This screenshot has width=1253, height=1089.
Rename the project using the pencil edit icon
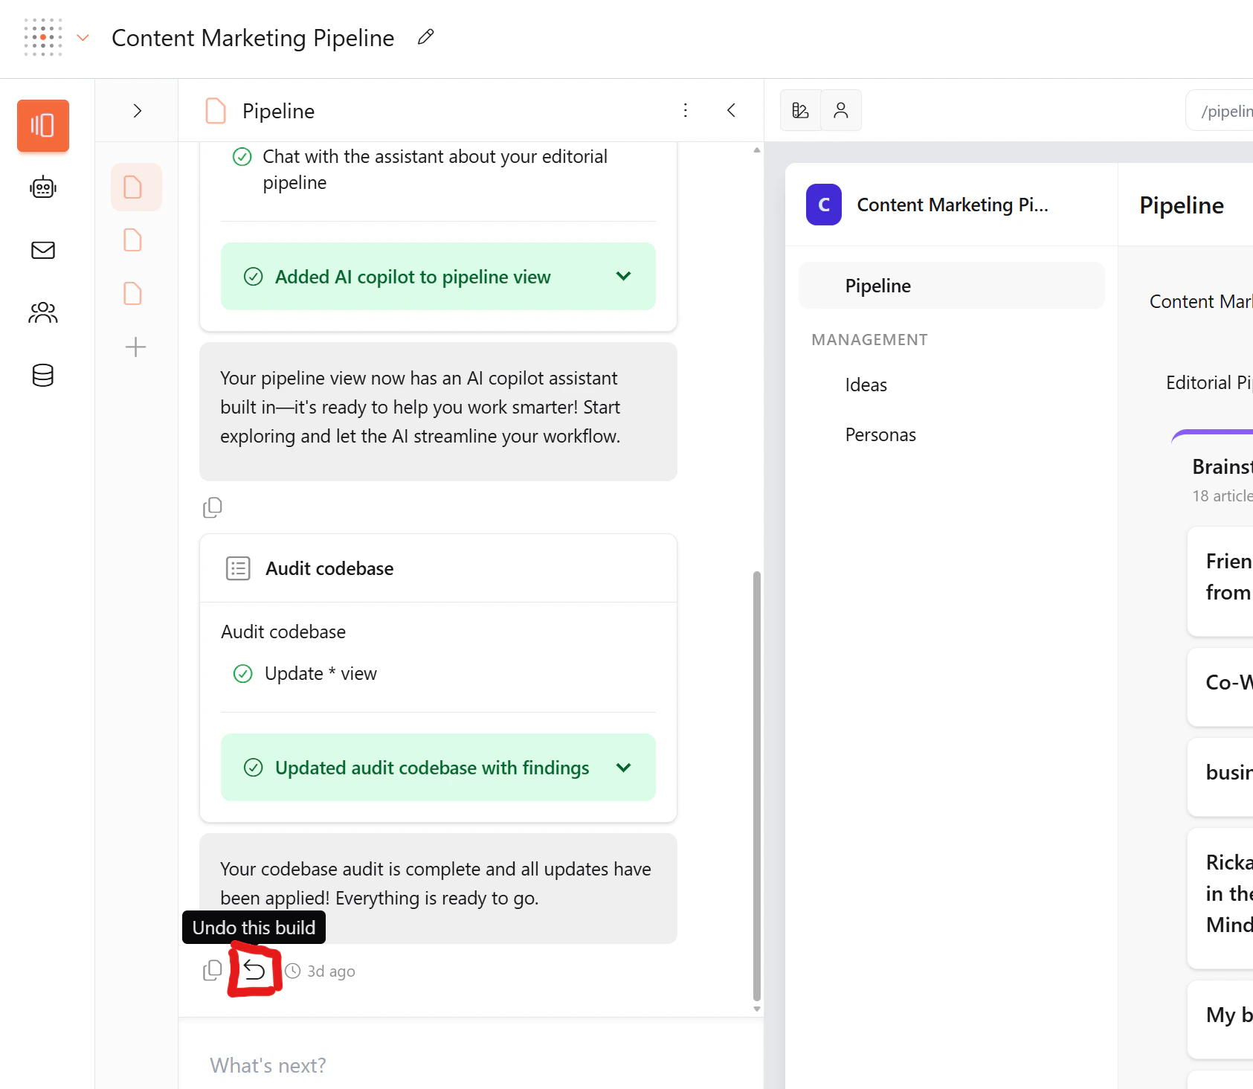click(x=425, y=36)
